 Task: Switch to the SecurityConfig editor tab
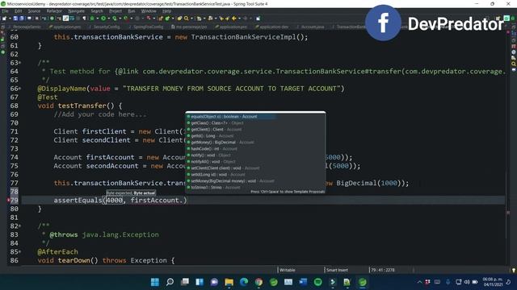coord(105,27)
